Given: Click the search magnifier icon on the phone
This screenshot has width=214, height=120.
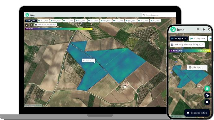Looking at the screenshot, I should (x=198, y=29).
